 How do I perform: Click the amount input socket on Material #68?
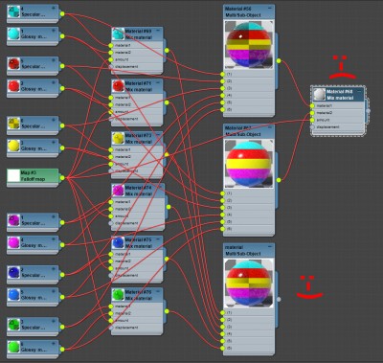(312, 120)
